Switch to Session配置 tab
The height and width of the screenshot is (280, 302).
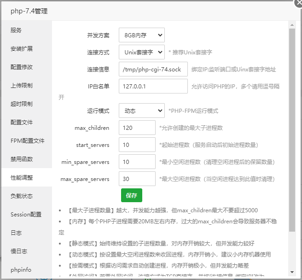[26, 215]
